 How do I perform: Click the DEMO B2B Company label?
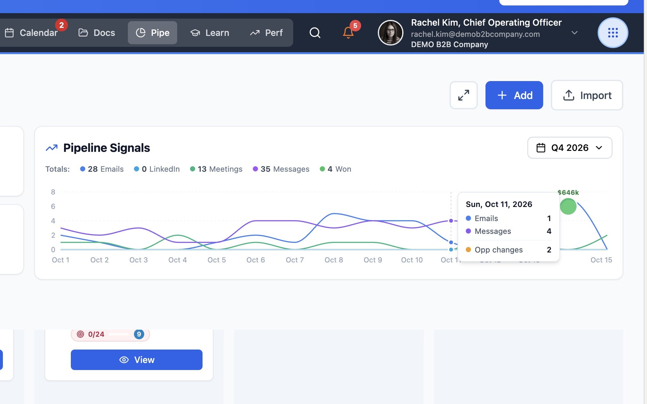449,44
